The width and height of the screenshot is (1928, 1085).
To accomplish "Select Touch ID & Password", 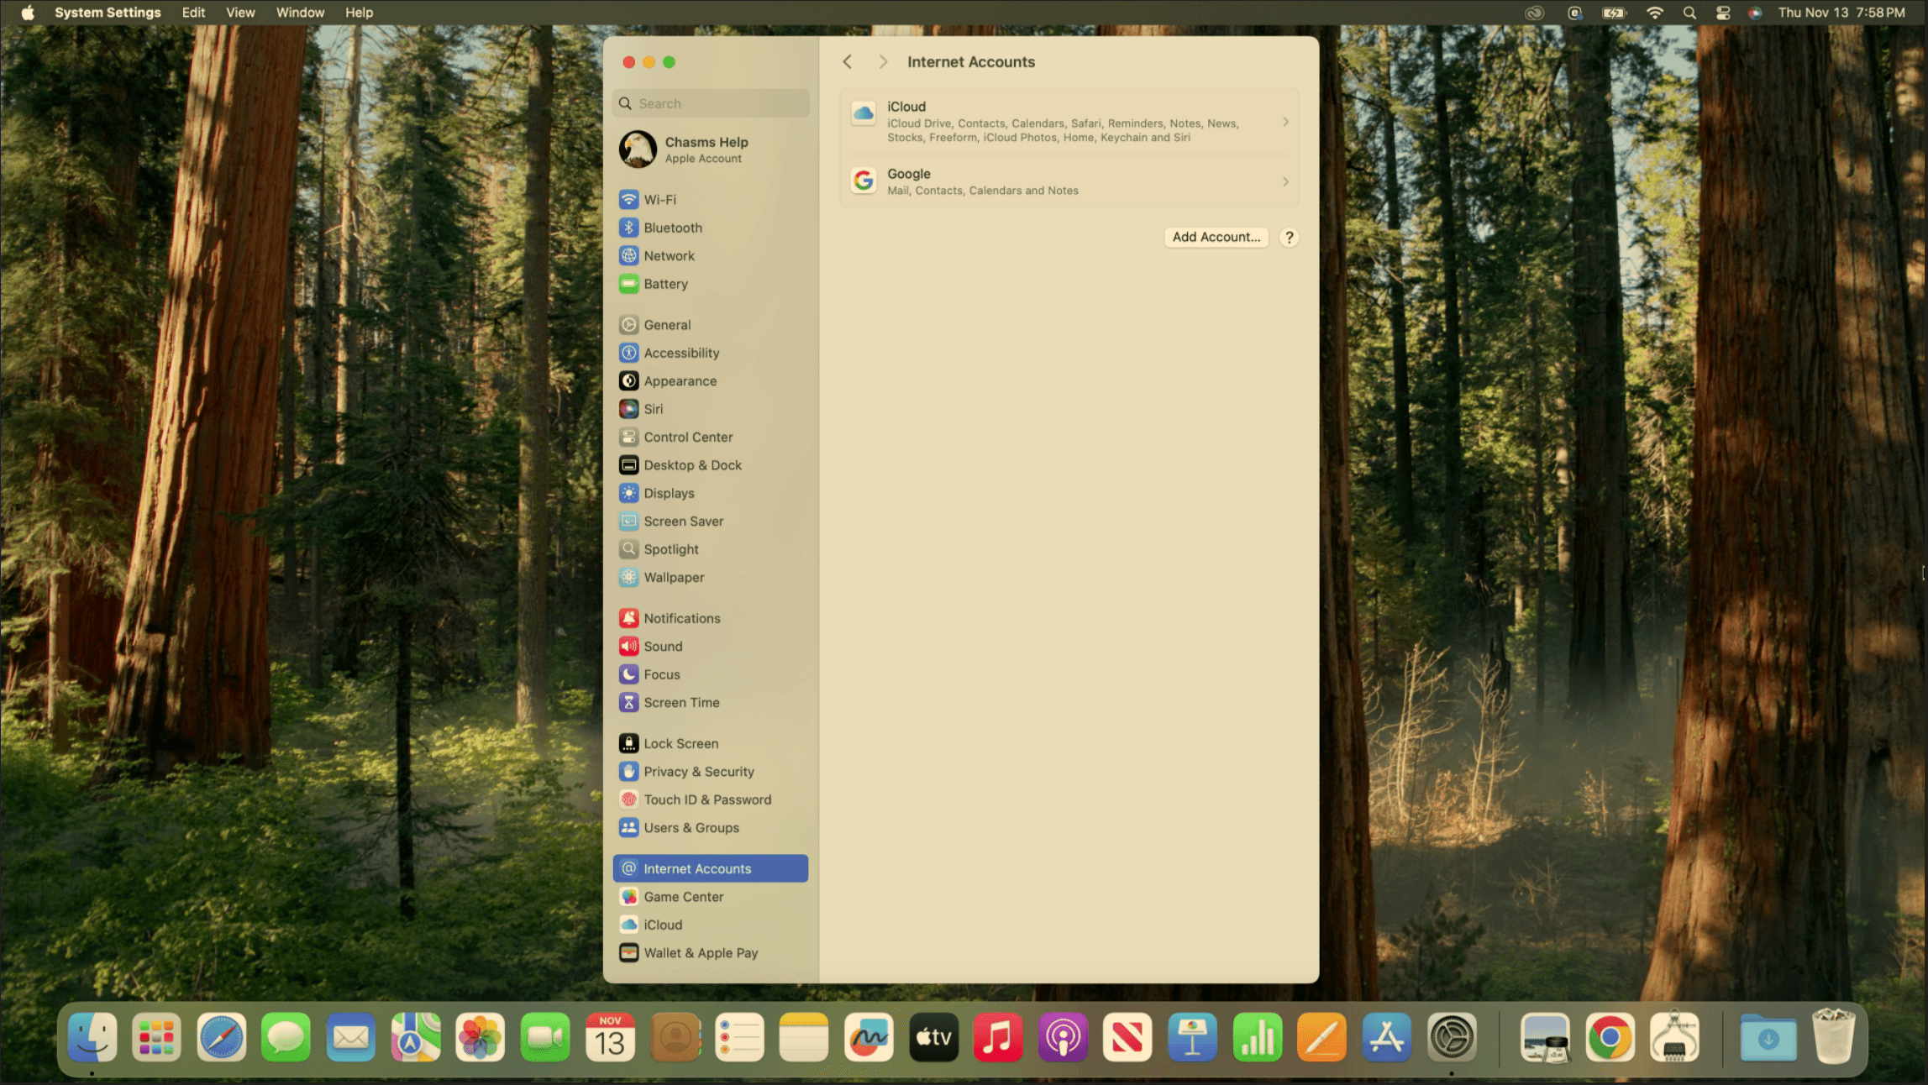I will pyautogui.click(x=707, y=799).
